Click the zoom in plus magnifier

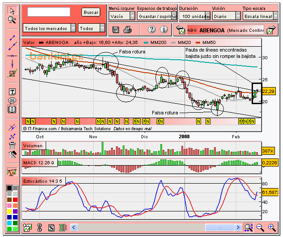(272, 228)
